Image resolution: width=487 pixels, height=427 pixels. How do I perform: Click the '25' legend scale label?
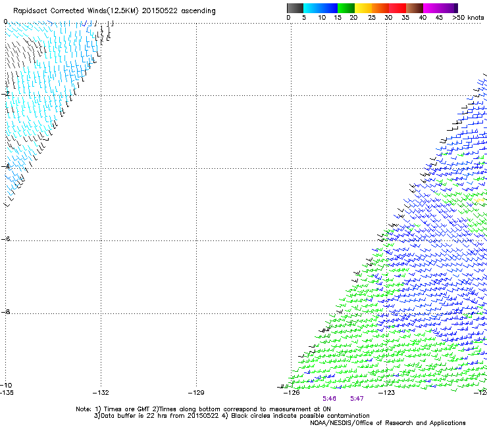tap(372, 18)
